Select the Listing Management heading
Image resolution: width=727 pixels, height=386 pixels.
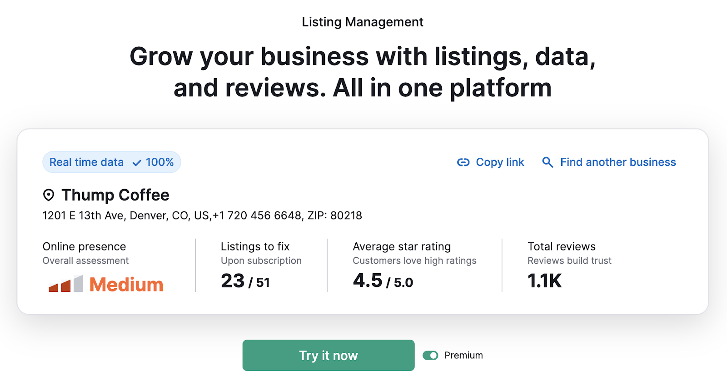[x=363, y=21]
